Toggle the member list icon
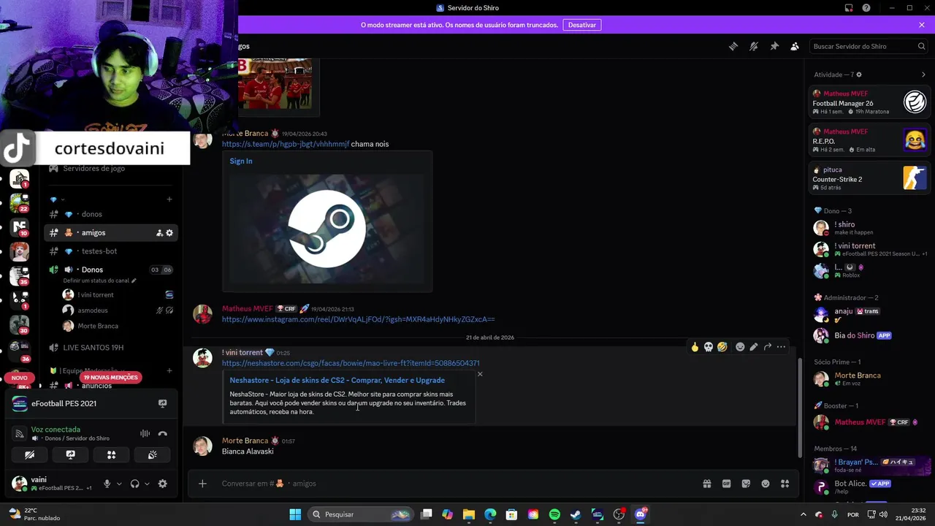 [795, 46]
